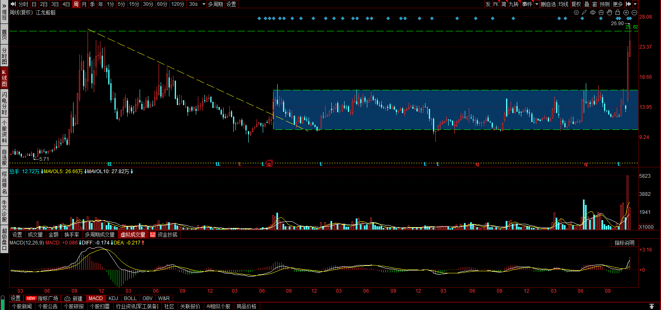Open 推荐 sidebar item
This screenshot has height=310, width=661.
click(4, 15)
